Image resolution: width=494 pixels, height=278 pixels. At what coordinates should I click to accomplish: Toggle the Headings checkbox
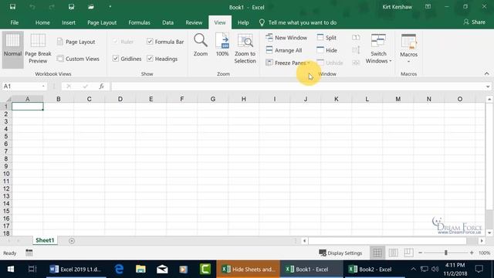[150, 59]
